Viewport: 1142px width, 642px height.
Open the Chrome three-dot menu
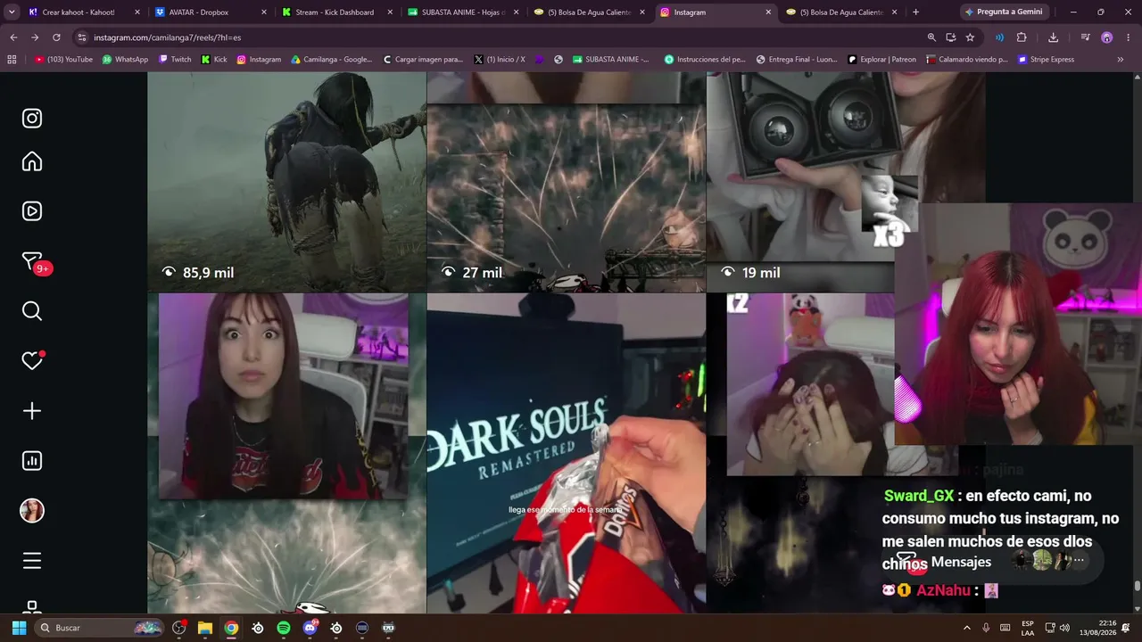pyautogui.click(x=1128, y=37)
